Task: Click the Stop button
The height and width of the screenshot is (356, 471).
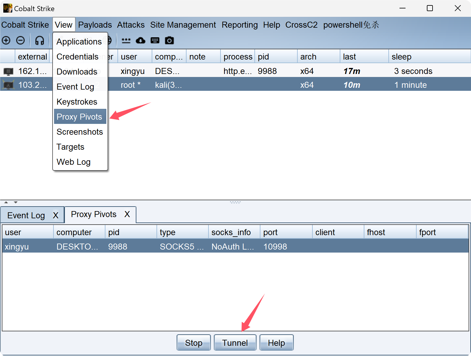Action: click(194, 343)
